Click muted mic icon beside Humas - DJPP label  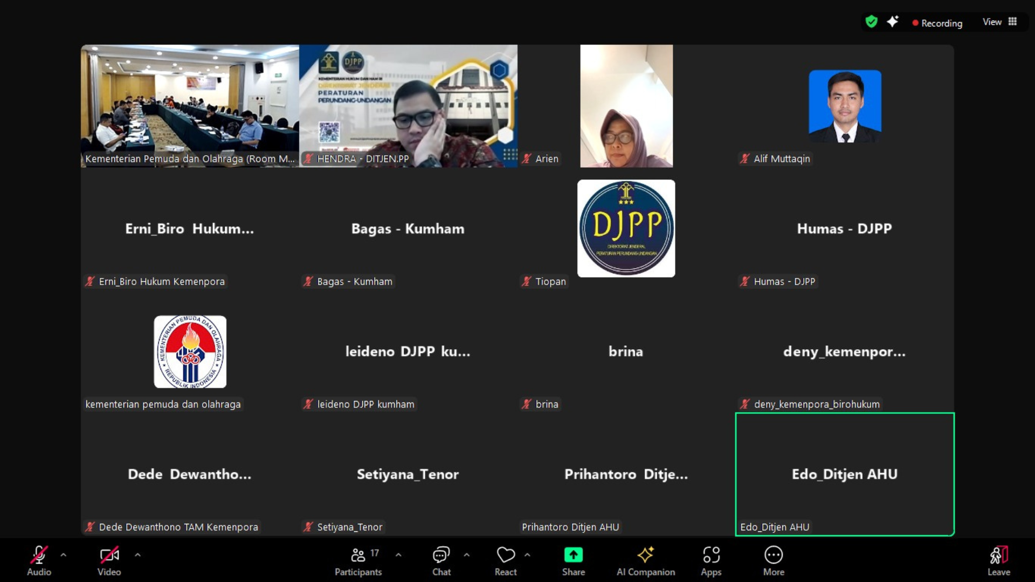click(x=745, y=281)
